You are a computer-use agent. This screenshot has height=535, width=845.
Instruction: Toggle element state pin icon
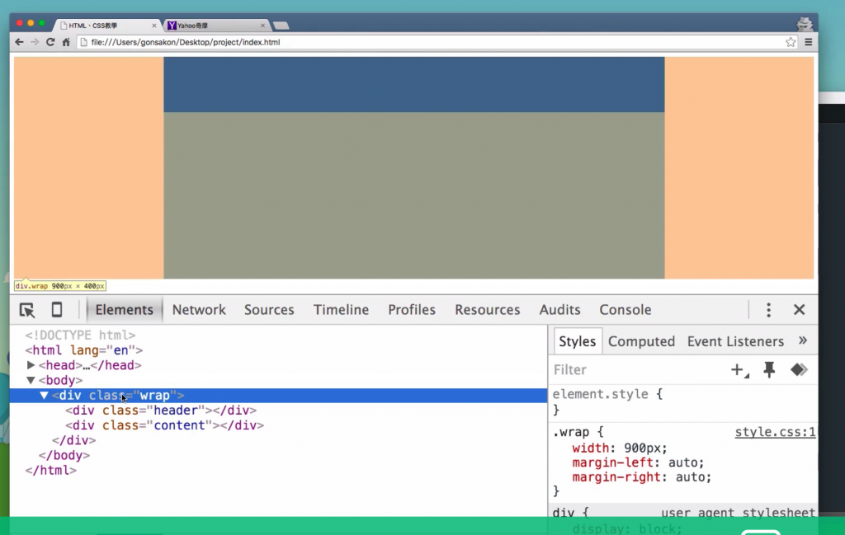(x=769, y=370)
